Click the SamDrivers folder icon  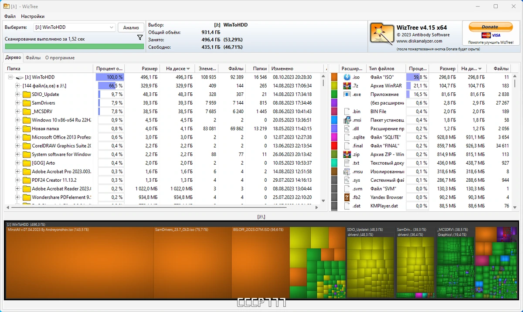coord(27,103)
